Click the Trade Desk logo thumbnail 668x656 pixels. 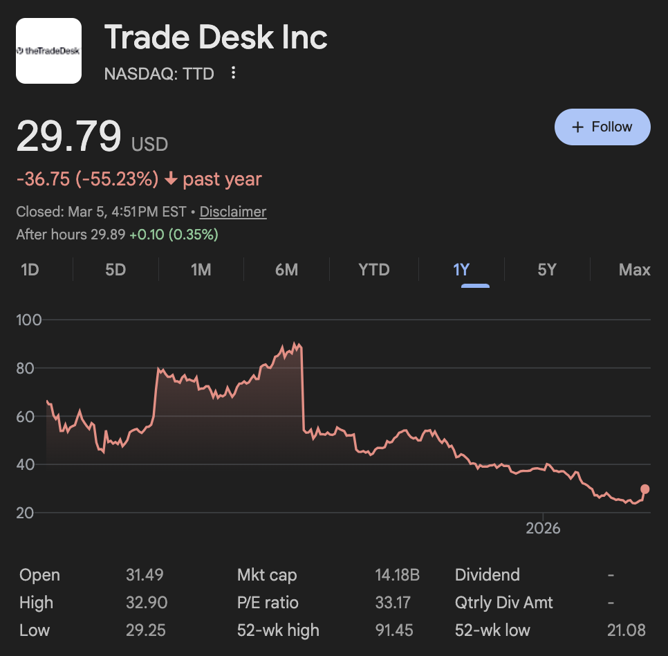[48, 51]
